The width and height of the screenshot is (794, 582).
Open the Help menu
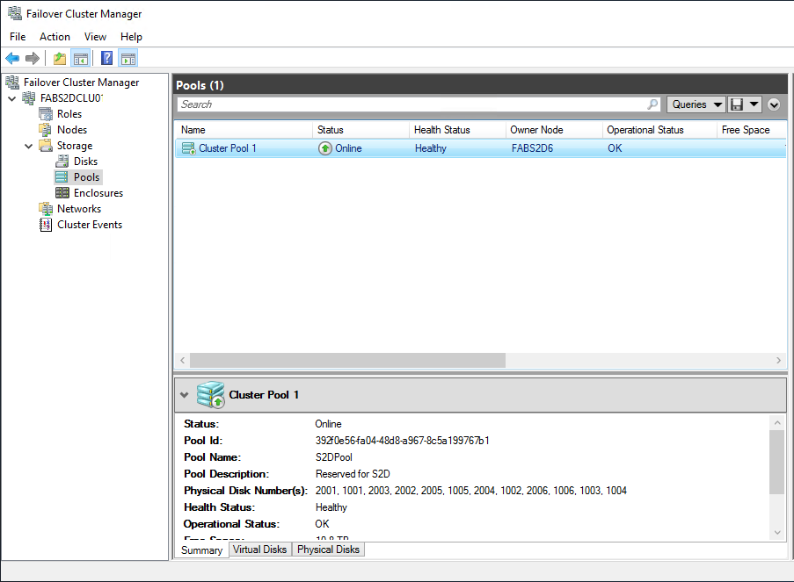[x=131, y=37]
